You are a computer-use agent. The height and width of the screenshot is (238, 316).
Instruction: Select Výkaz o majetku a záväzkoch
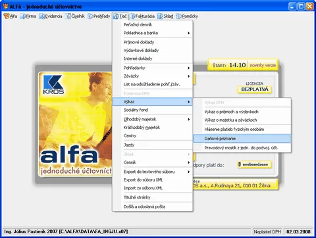[242, 120]
